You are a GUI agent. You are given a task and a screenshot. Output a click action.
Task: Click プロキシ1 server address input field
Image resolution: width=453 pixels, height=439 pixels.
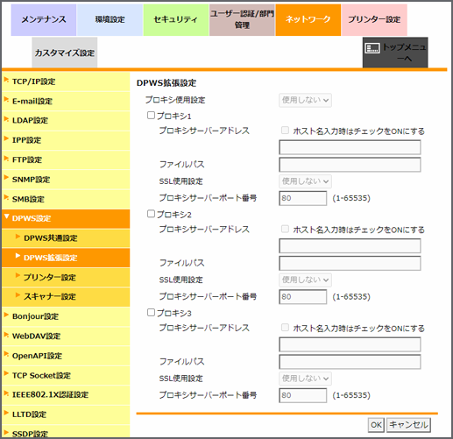[350, 147]
